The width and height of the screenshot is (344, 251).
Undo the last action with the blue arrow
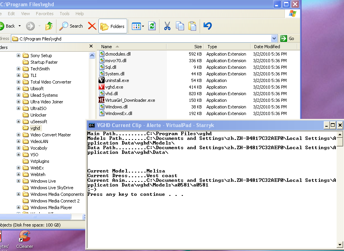207,26
